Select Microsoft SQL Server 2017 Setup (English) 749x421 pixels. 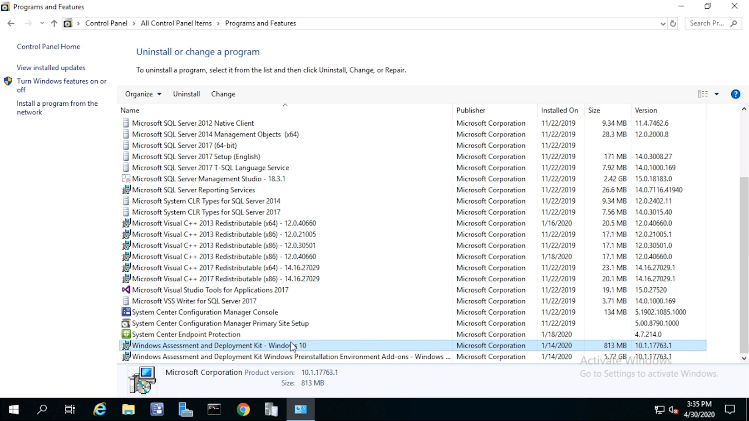(x=196, y=157)
